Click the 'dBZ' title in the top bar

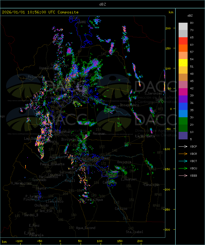tap(103, 4)
